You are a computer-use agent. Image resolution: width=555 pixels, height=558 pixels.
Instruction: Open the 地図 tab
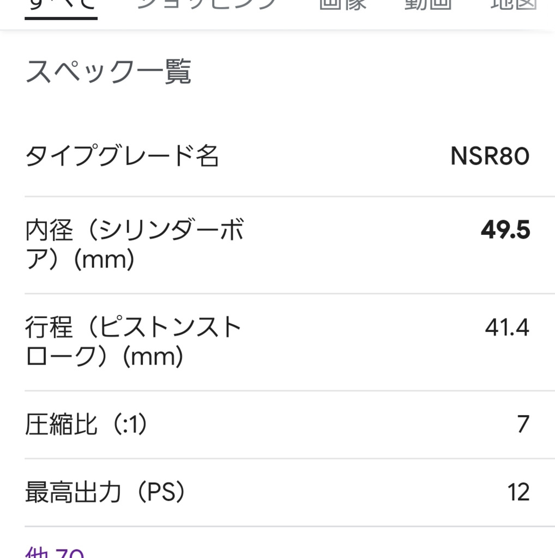pos(512,4)
